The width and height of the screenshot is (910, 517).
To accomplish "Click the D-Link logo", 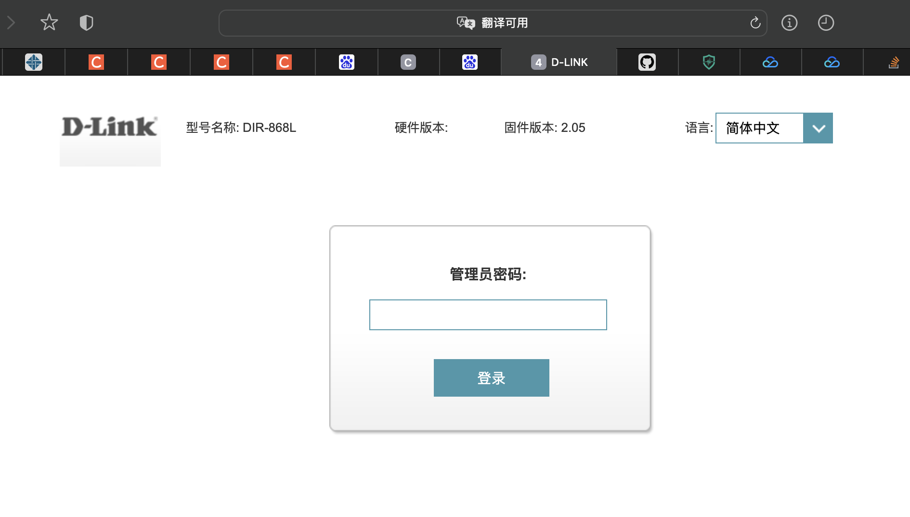I will click(x=110, y=127).
